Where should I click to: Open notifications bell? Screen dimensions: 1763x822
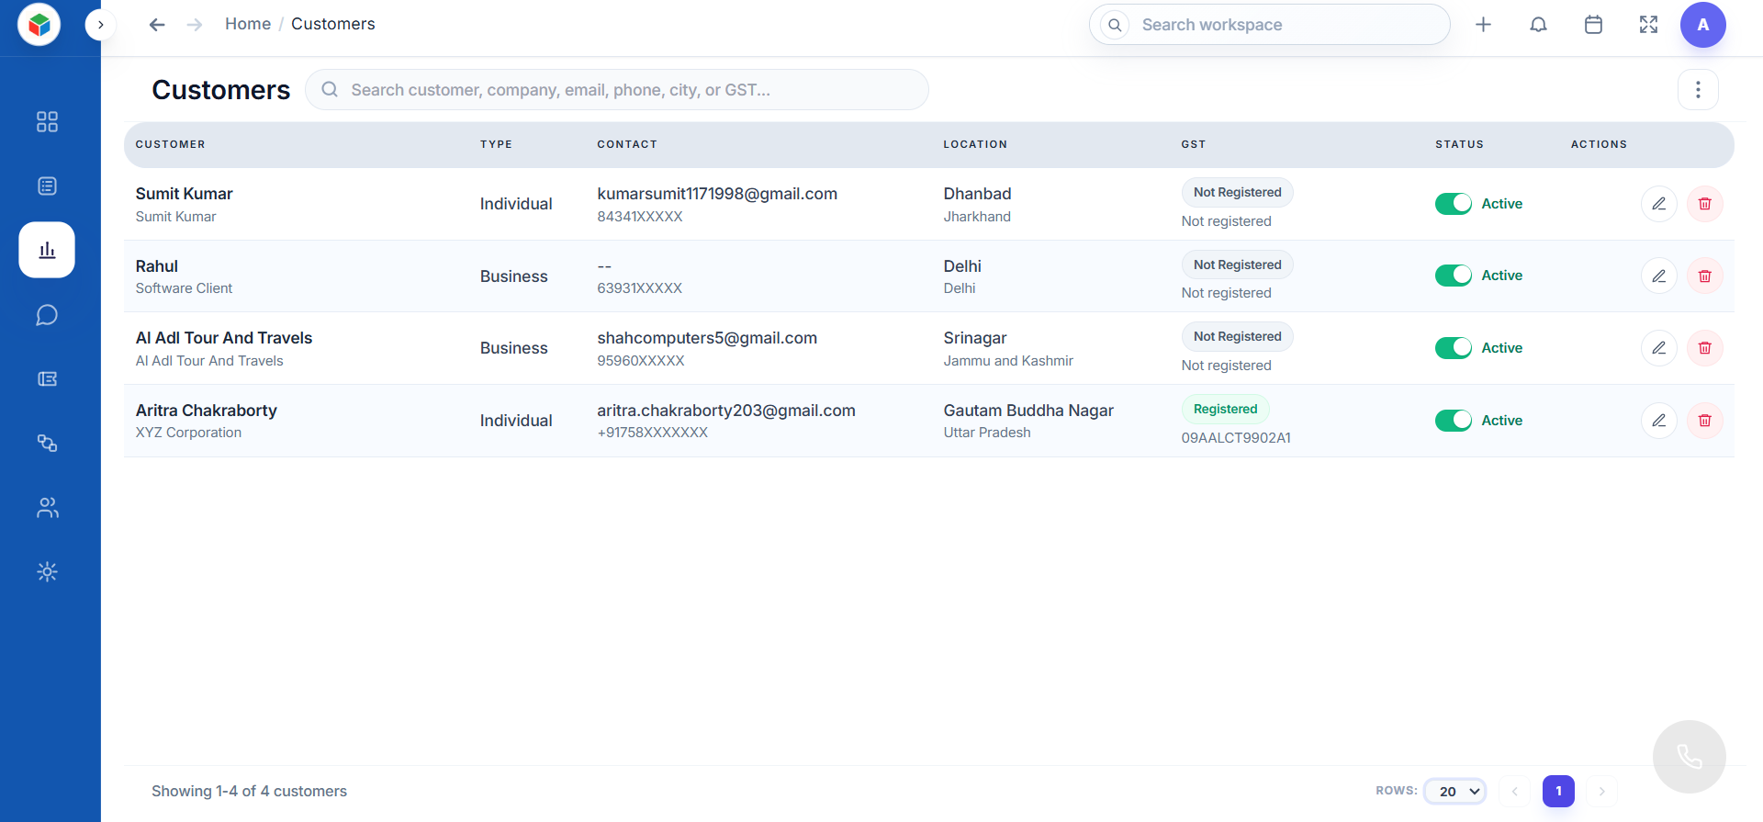pyautogui.click(x=1538, y=25)
